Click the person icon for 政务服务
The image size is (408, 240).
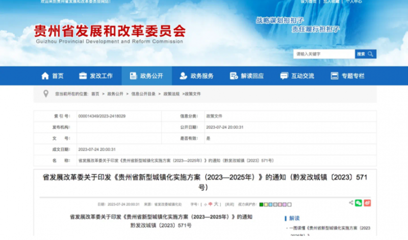183,76
